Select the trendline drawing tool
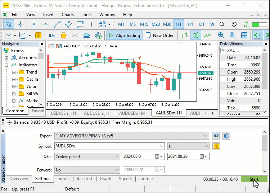 (57, 24)
